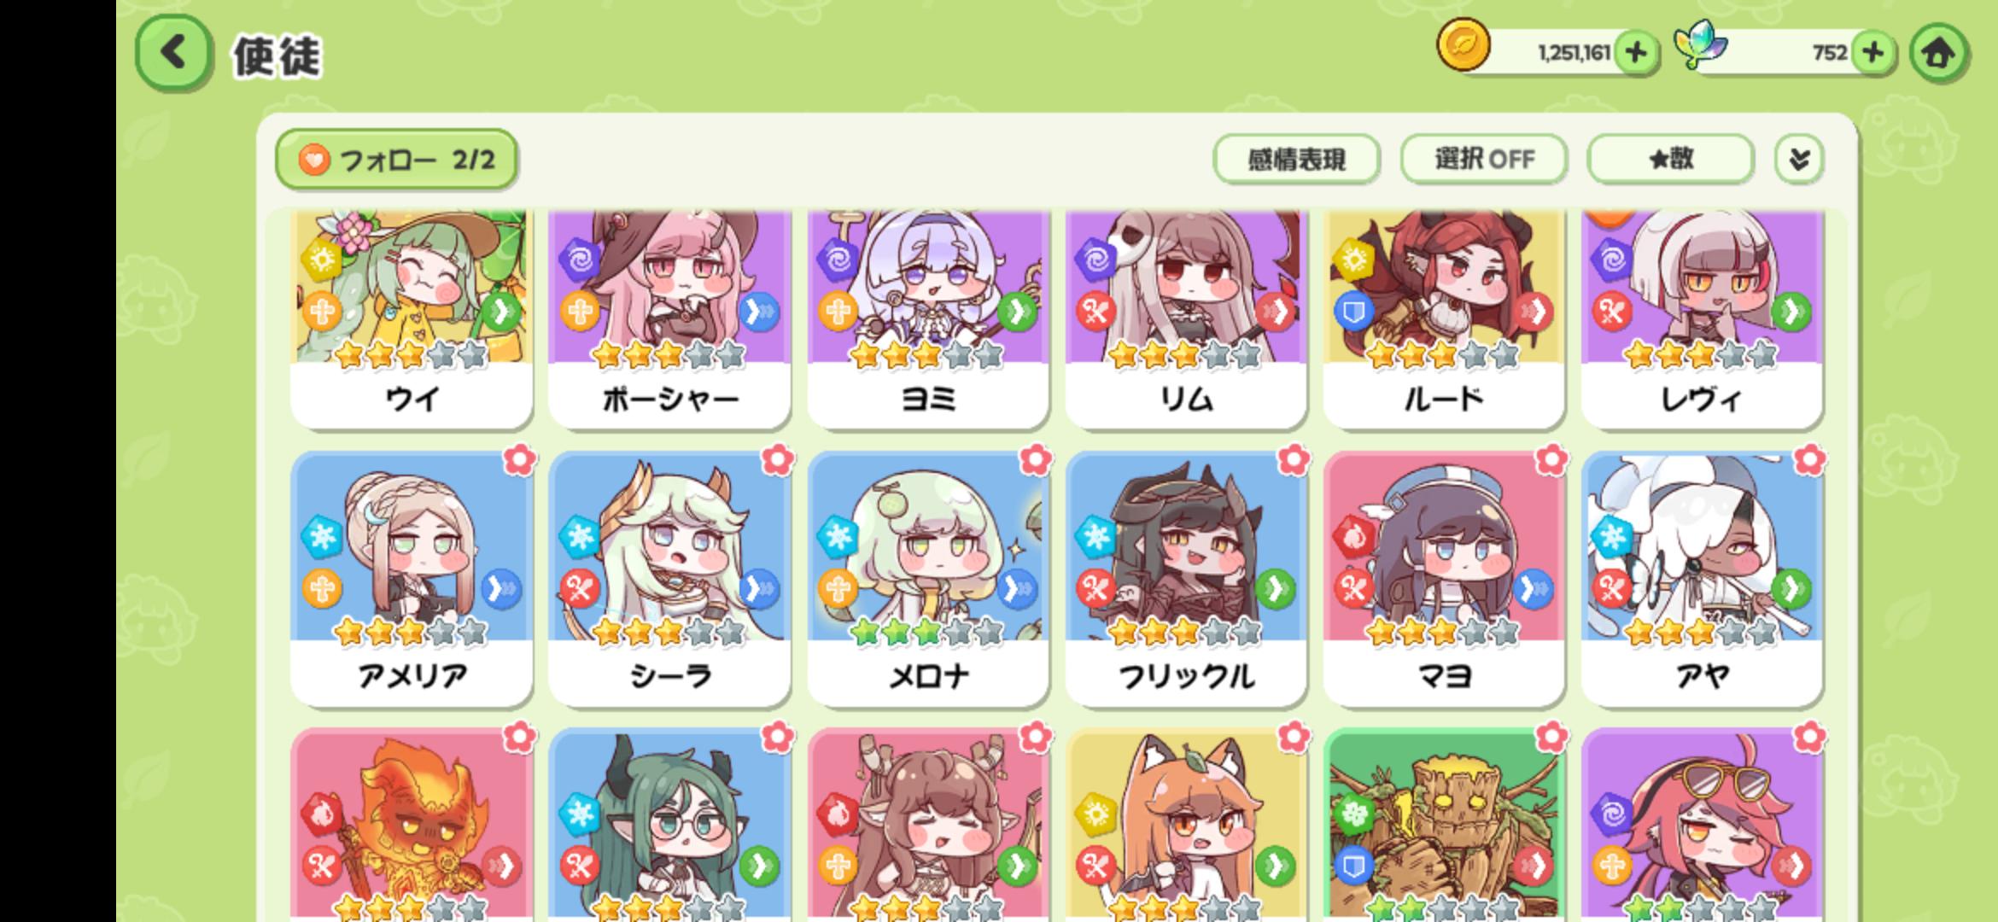Image resolution: width=1998 pixels, height=922 pixels.
Task: Open the アヤ character card
Action: 1702,579
